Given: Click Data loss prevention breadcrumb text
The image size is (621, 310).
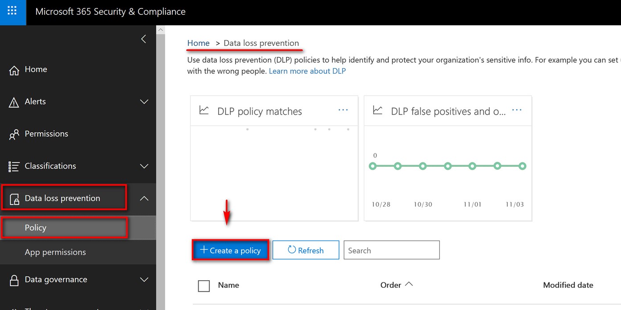Looking at the screenshot, I should [x=261, y=43].
